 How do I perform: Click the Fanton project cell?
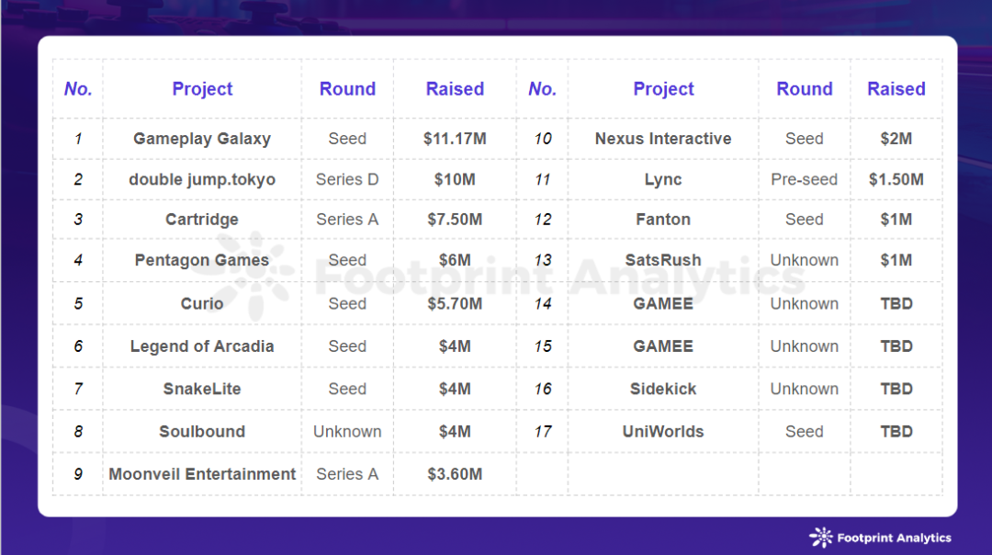coord(663,220)
